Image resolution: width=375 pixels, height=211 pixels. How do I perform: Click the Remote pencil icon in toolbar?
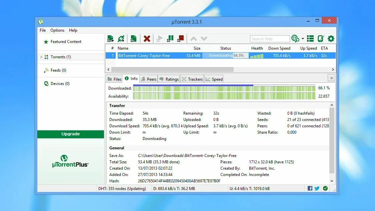coord(321,39)
